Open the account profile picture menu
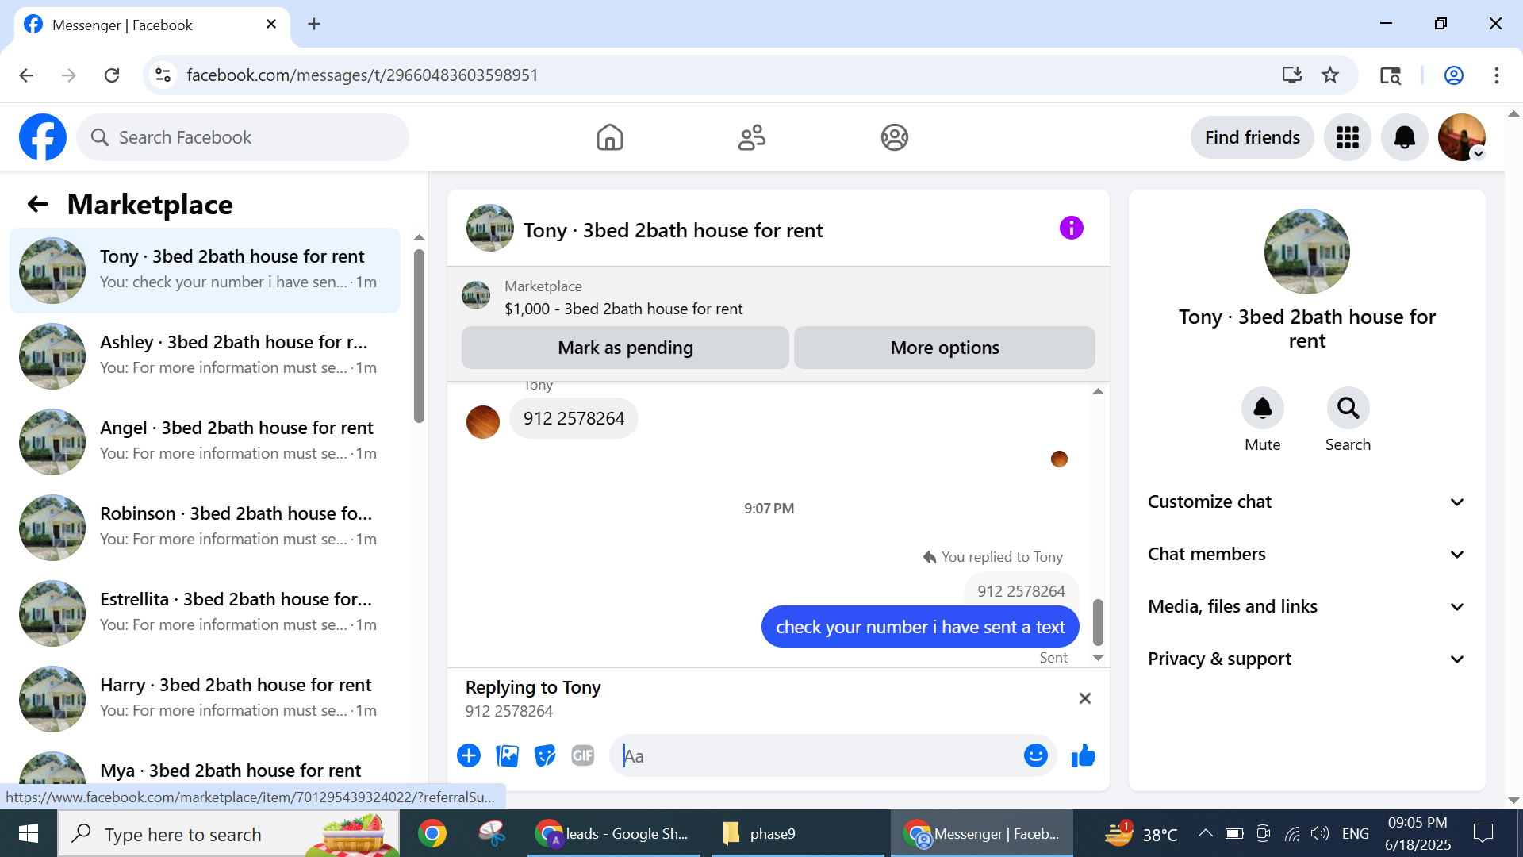The width and height of the screenshot is (1523, 857). (x=1461, y=137)
